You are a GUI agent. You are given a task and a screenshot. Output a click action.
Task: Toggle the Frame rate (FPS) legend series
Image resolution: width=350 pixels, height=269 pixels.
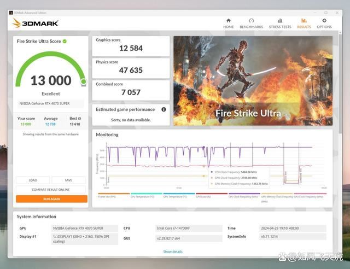[x=114, y=195]
